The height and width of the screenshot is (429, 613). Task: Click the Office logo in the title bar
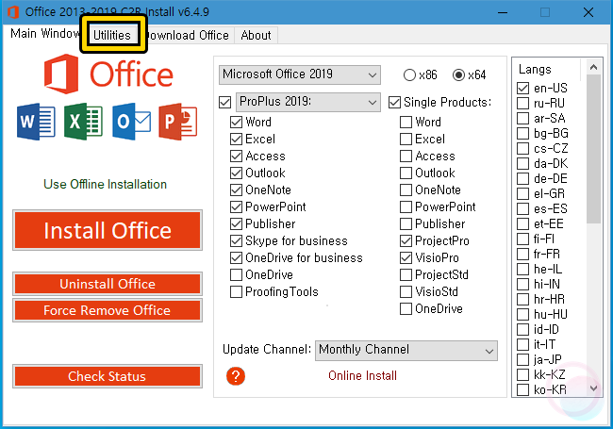pyautogui.click(x=13, y=11)
